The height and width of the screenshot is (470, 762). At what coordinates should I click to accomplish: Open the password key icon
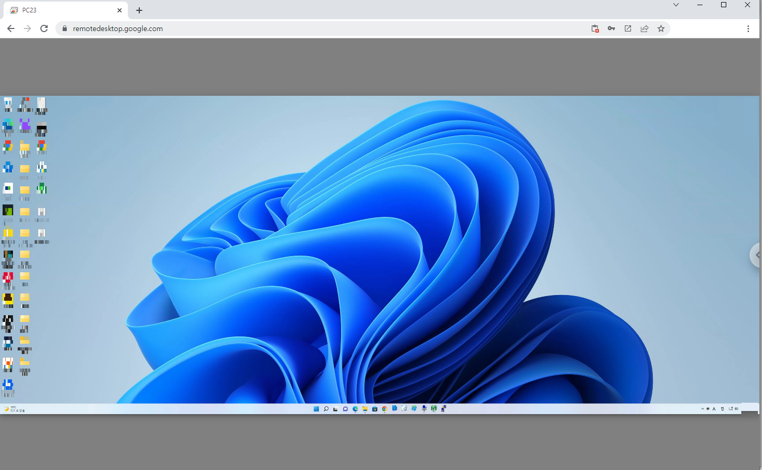(611, 28)
